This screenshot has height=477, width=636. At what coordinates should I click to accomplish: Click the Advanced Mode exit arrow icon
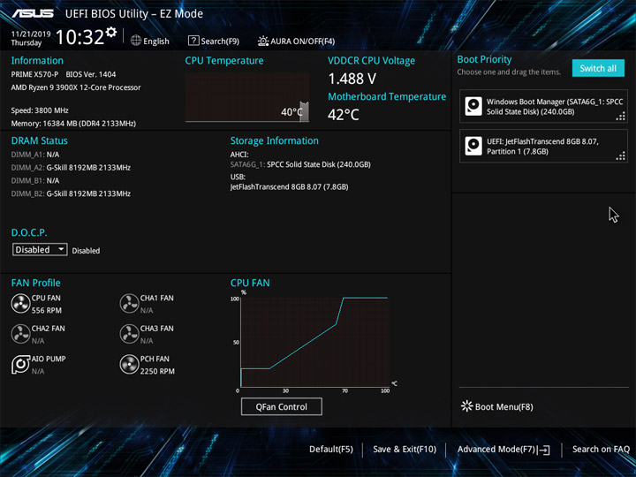pos(544,450)
